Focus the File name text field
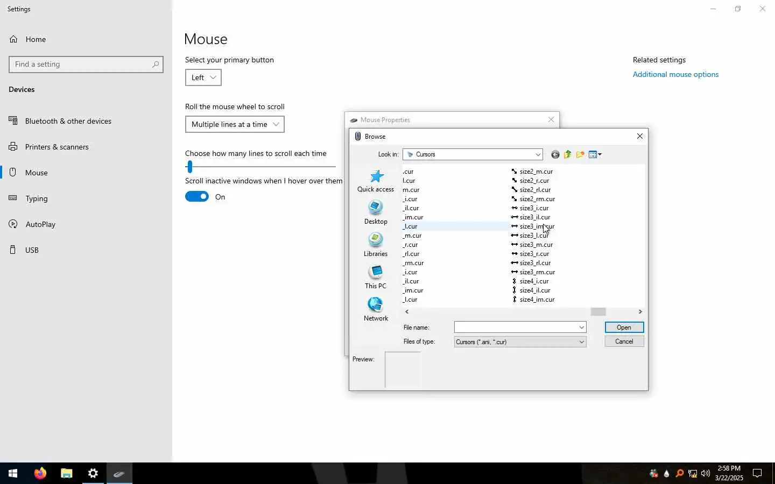 pyautogui.click(x=516, y=328)
